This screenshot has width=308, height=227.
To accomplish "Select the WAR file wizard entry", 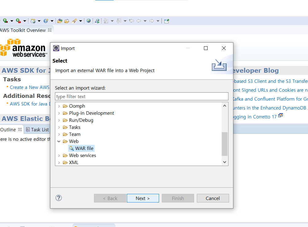I will point(81,148).
